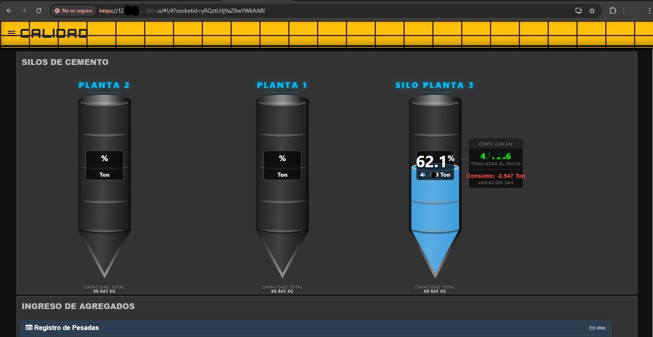Select the PLANTA 2 silo title
The width and height of the screenshot is (653, 337).
(x=104, y=85)
